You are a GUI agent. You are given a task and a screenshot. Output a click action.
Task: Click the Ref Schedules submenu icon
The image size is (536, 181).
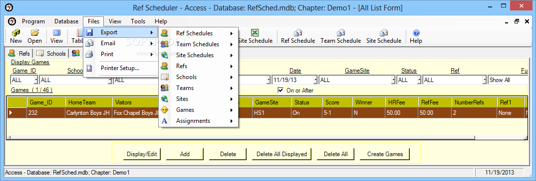click(164, 33)
